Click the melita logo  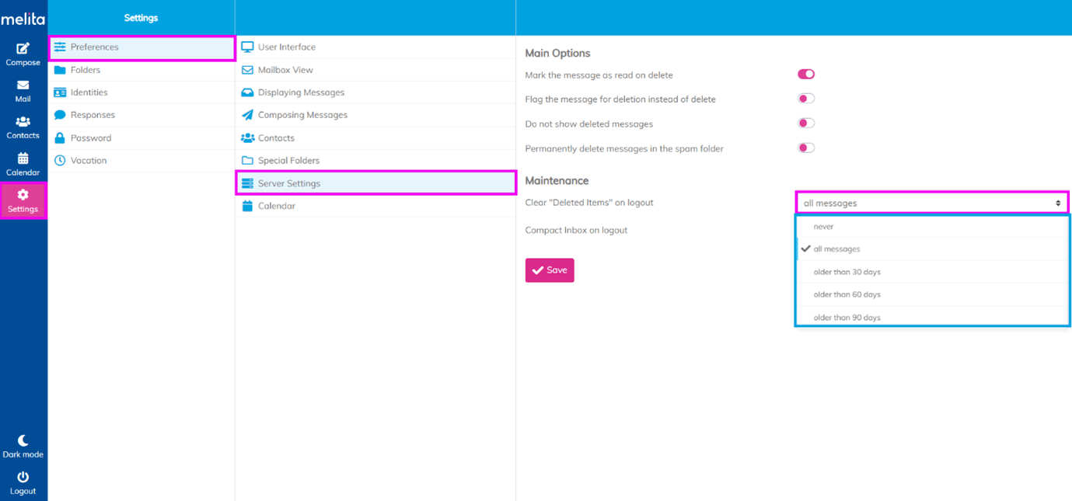coord(23,18)
